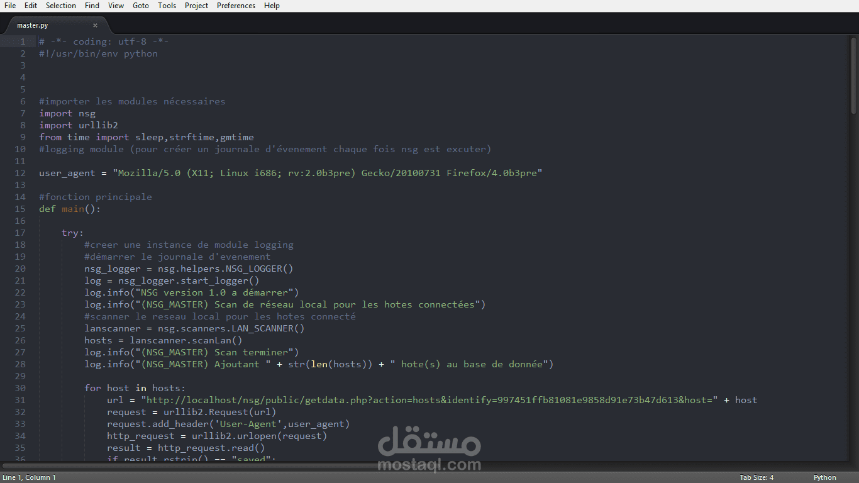Click the 'request.add_header' line
Screen dimensions: 859x483
[228, 424]
